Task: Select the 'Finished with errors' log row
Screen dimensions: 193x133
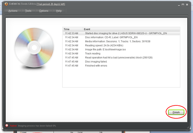Action: click(121, 66)
